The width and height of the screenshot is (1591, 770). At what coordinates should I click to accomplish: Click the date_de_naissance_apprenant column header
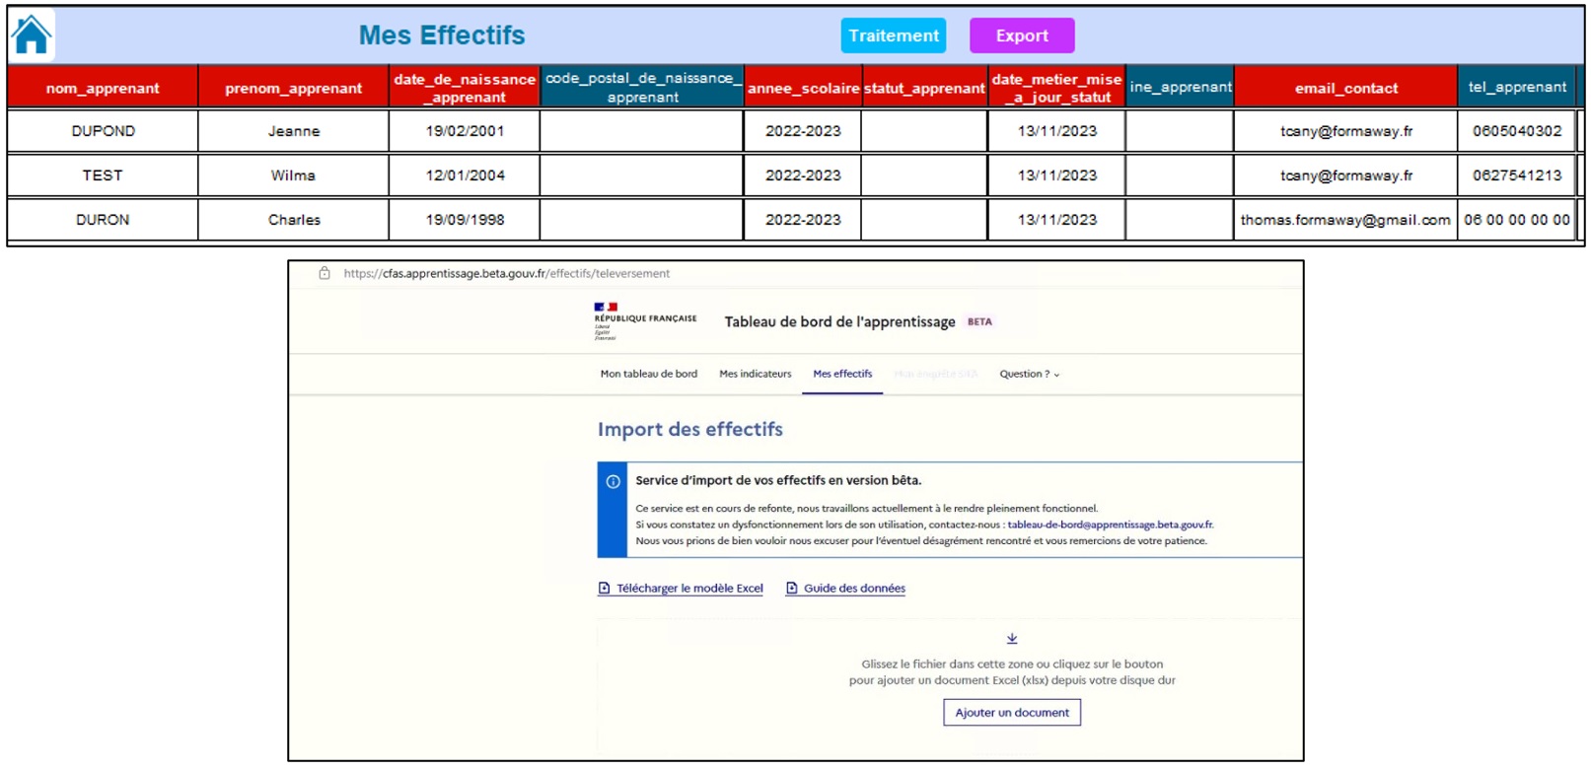pyautogui.click(x=465, y=87)
